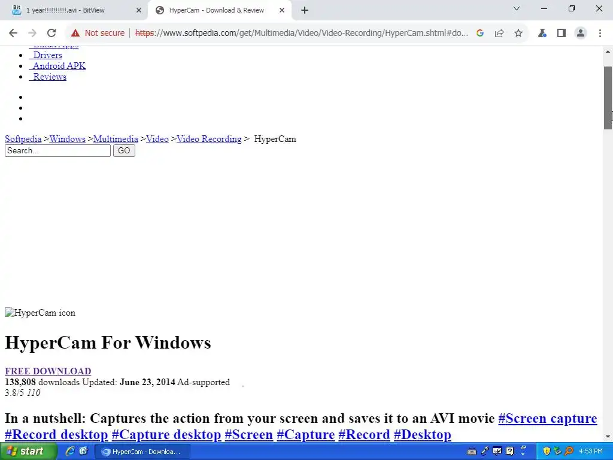This screenshot has height=460, width=613.
Task: Go to Softpedia breadcrumb link
Action: pyautogui.click(x=23, y=139)
